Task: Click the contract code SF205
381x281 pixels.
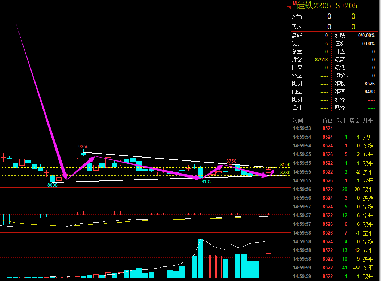Action: click(346, 5)
